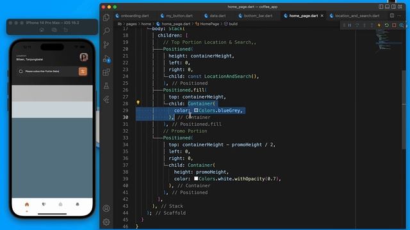Toggle the secondary sidebar layout button
410x230 pixels.
pos(393,7)
